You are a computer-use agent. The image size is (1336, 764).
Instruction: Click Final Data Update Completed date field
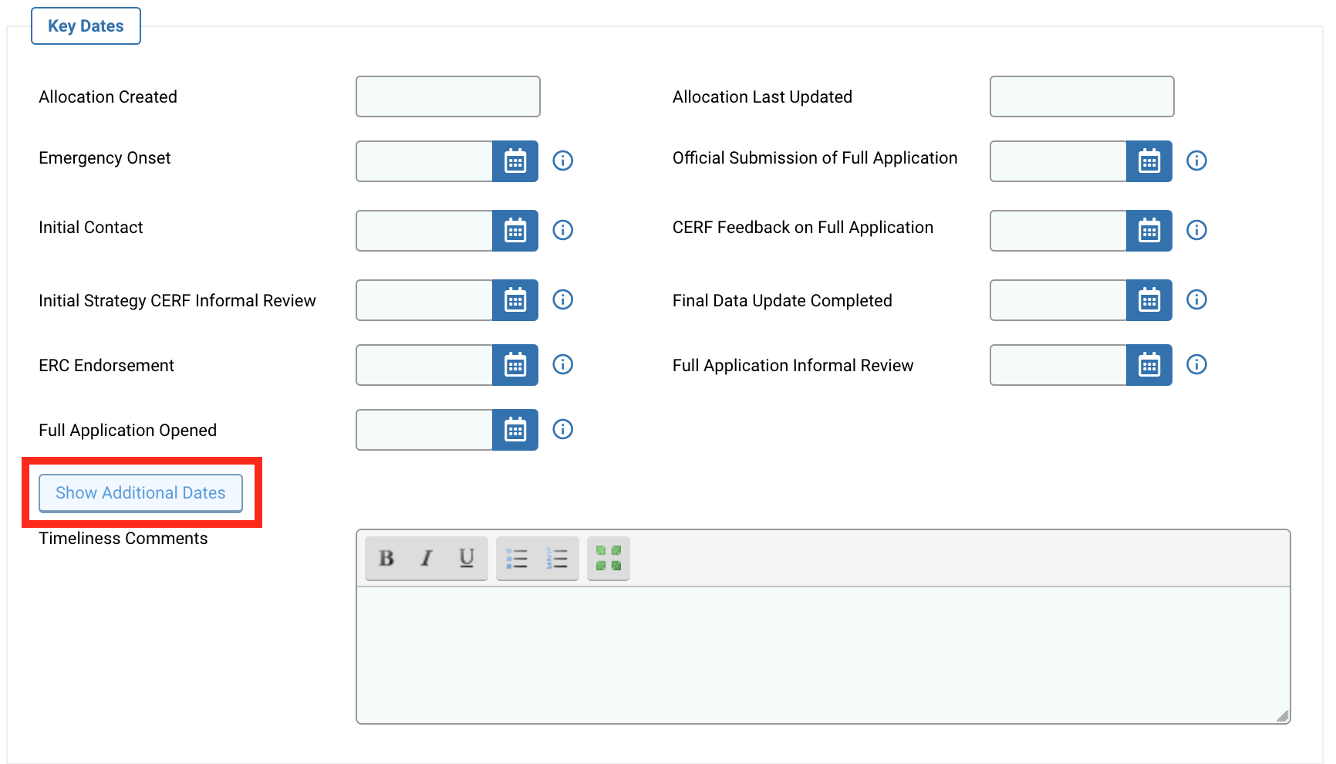coord(1058,300)
